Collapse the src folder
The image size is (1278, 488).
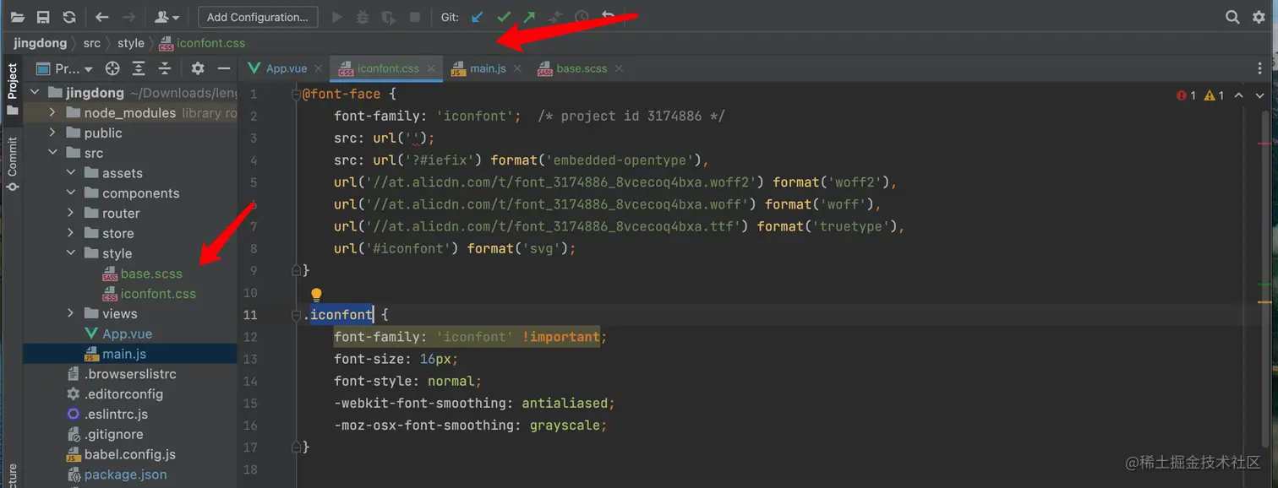point(52,153)
